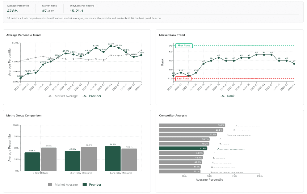The height and width of the screenshot is (194, 307).
Task: Select the 42.1% data point on percentile trend
Action: (43, 64)
